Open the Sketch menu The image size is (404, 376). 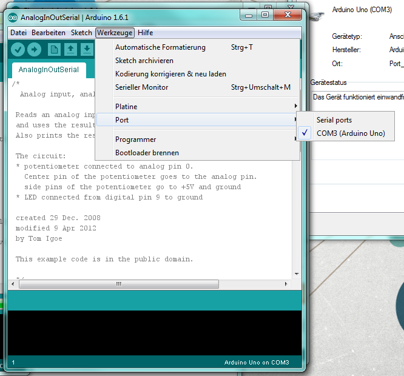(x=81, y=33)
